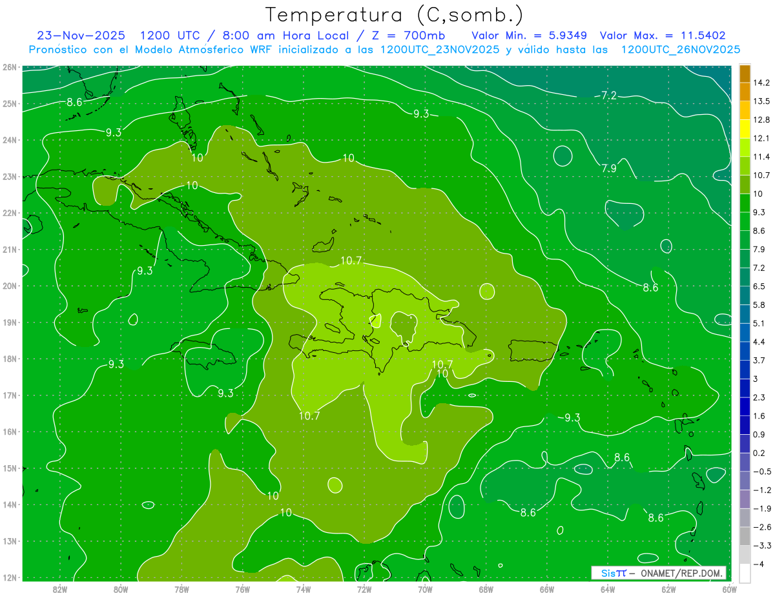Click the 14.2 colorbar scale label

pos(762,83)
